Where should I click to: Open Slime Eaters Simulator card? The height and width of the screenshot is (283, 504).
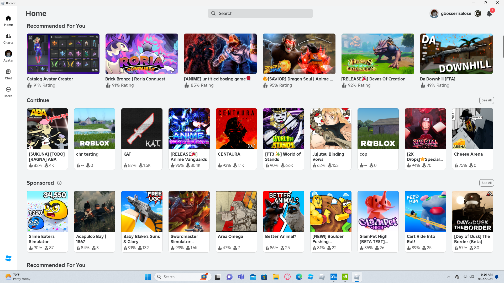pos(47,221)
